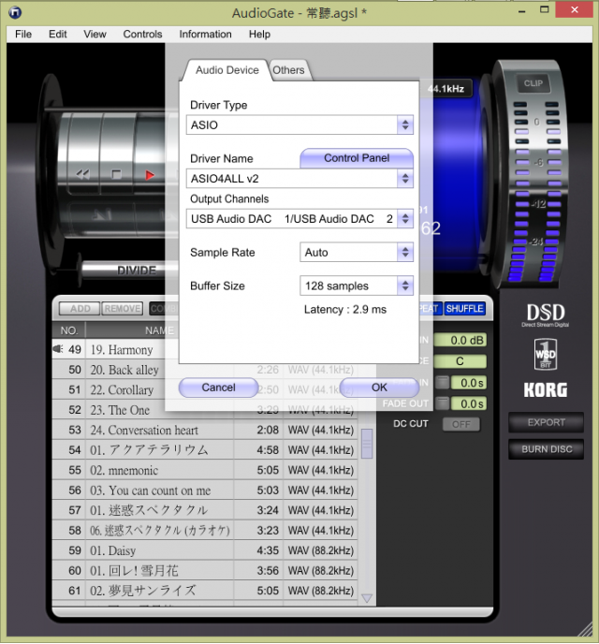Toggle the FADE OUT enable checkbox
The height and width of the screenshot is (644, 599).
click(442, 403)
